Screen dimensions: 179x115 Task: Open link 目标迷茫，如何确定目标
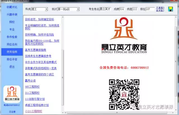pos(39,19)
